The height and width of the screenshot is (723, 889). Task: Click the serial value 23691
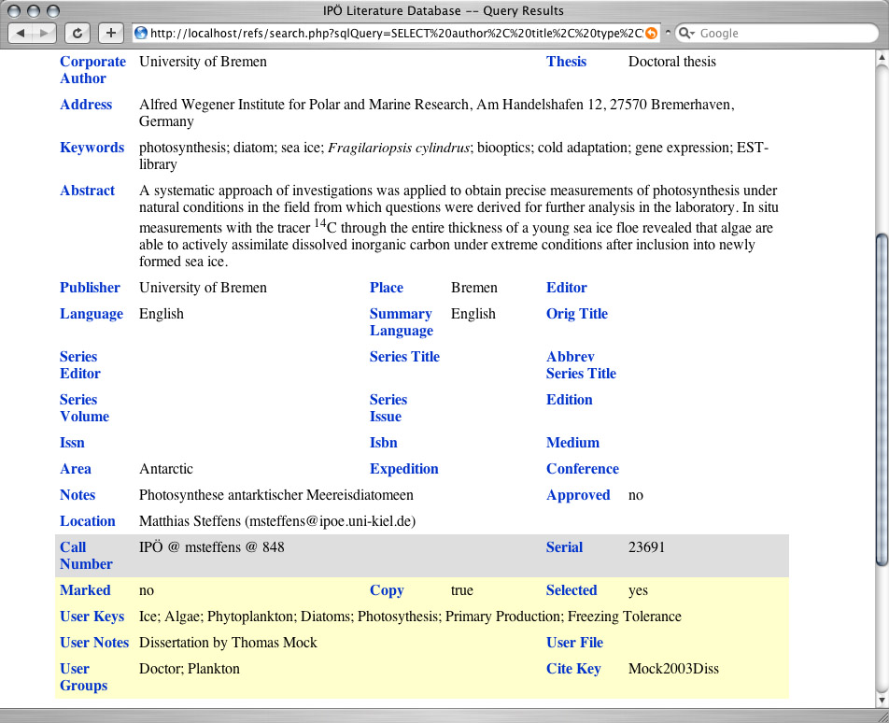pos(646,547)
